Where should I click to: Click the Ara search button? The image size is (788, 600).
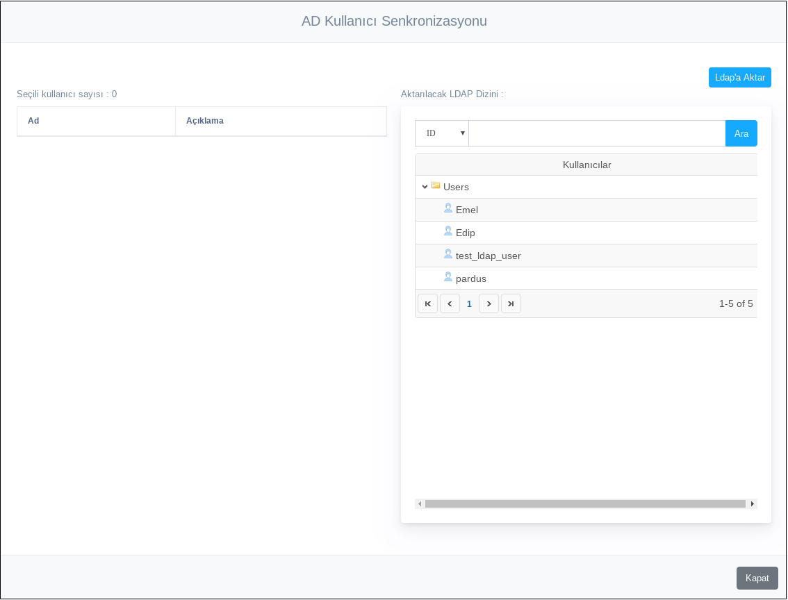click(741, 133)
